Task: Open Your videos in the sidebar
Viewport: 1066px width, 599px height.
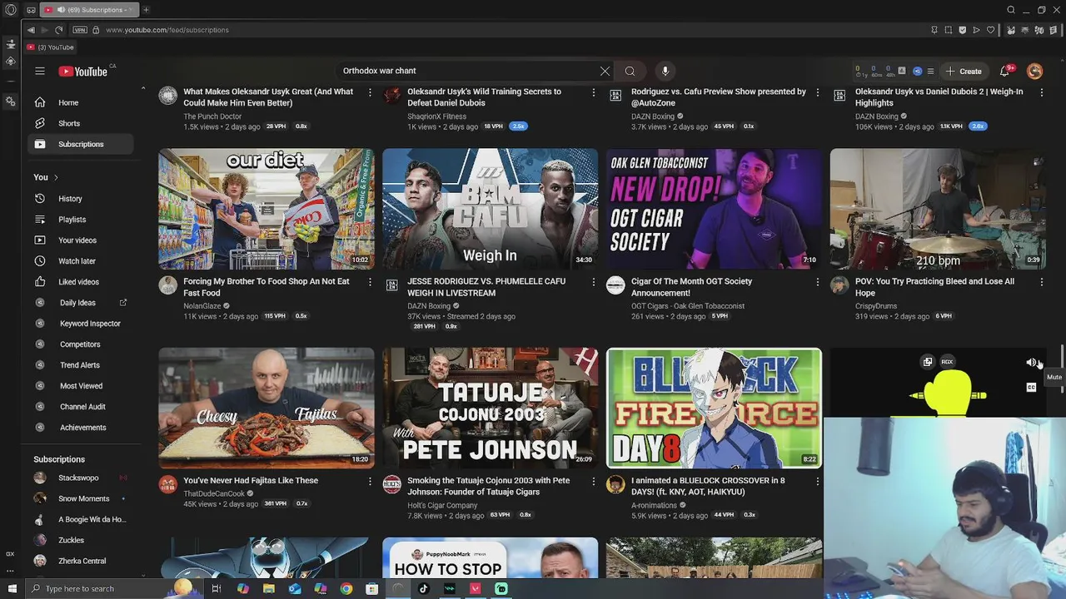Action: 81,240
